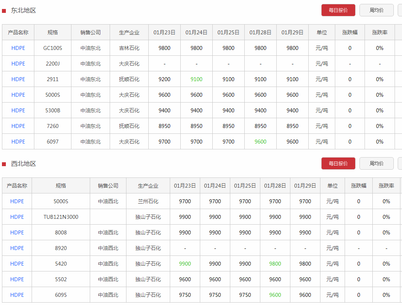
Task: Click 每日报价 button in 东北地区 section
Action: (338, 10)
